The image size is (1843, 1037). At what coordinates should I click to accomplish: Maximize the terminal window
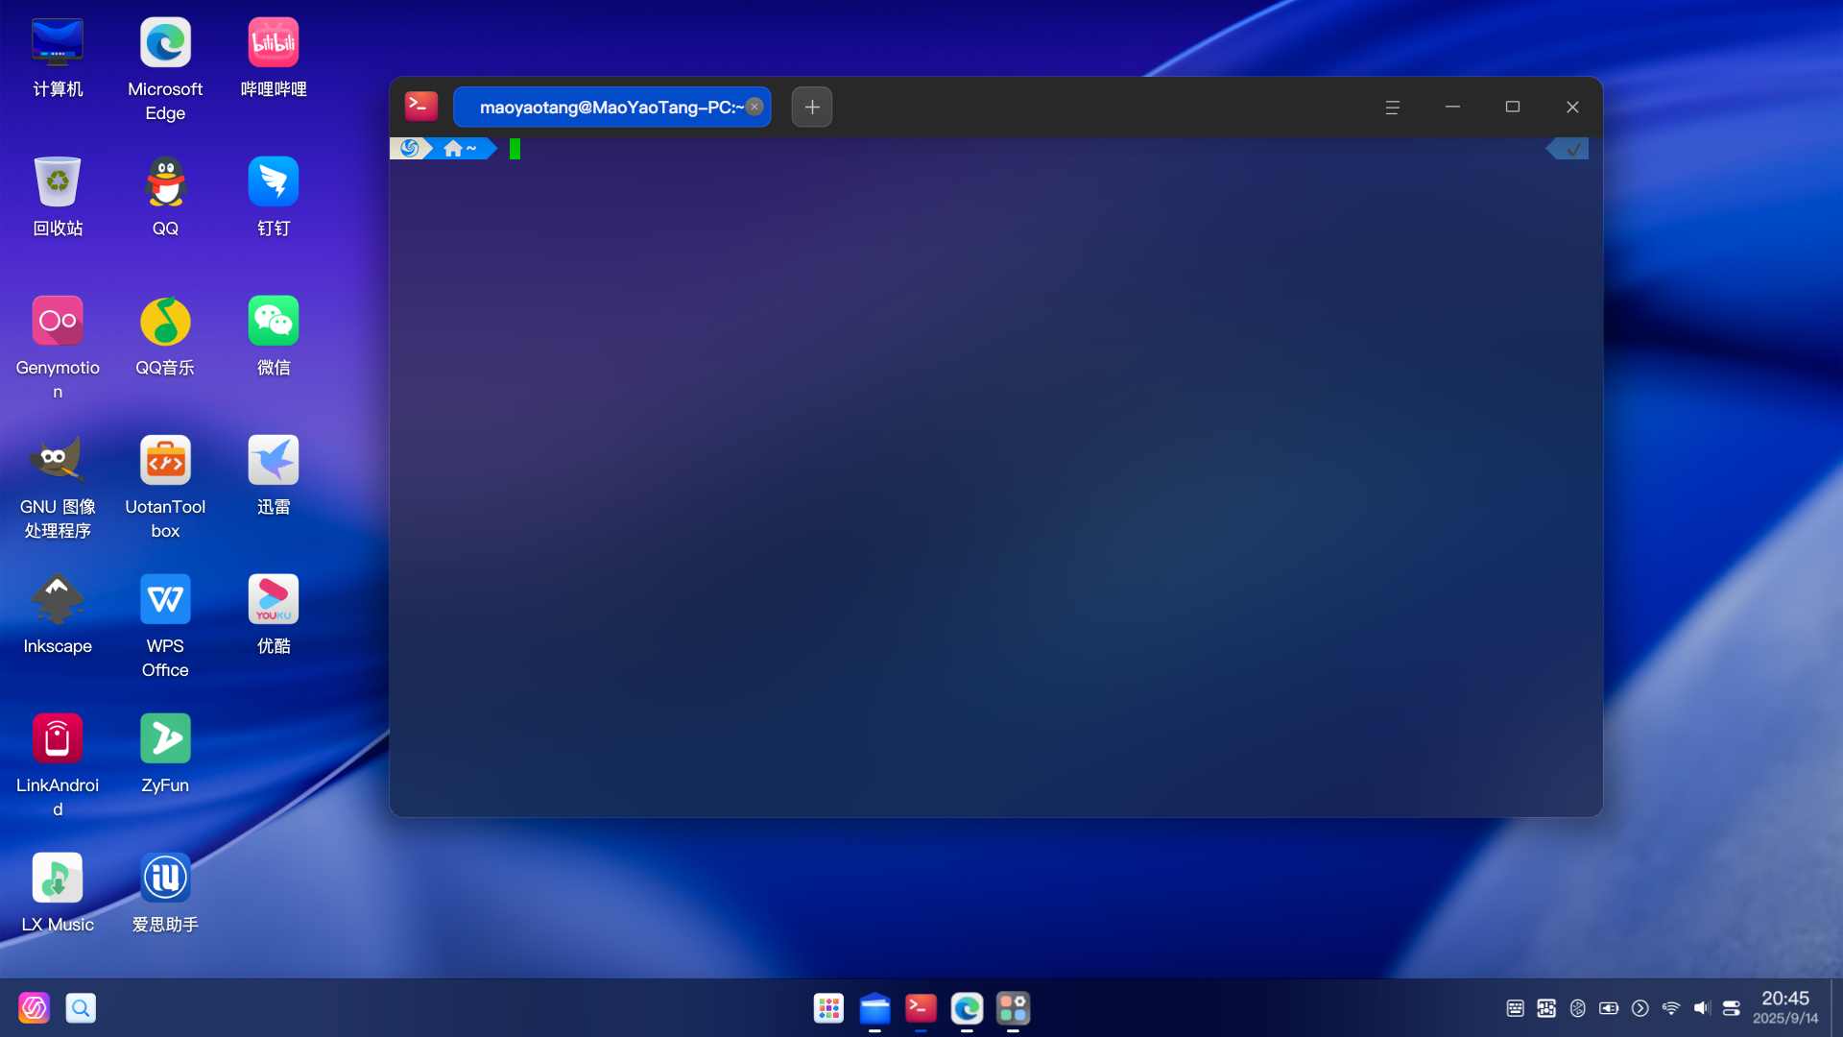click(x=1513, y=107)
